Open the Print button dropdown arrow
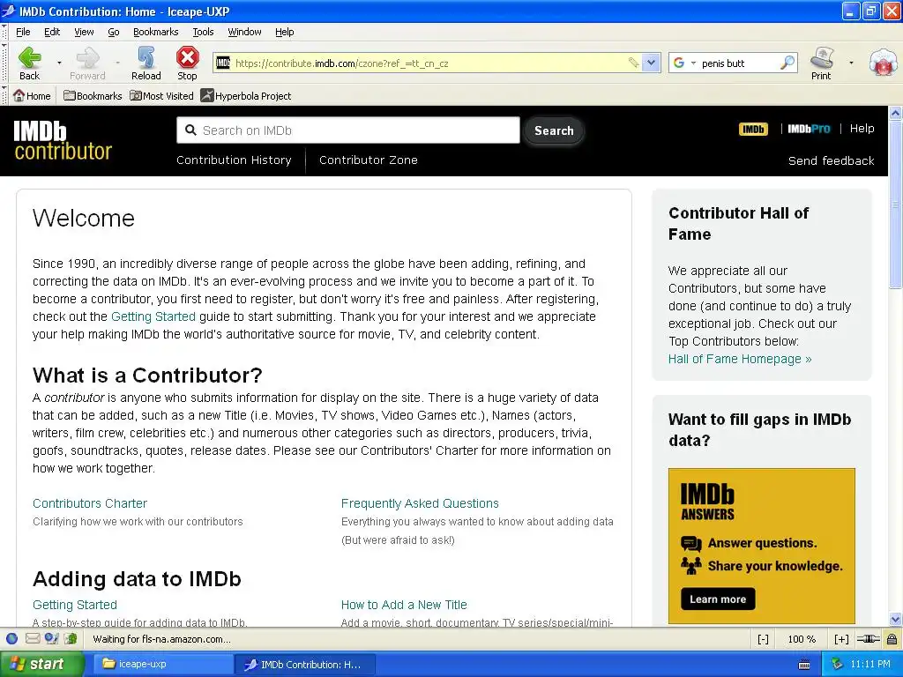The height and width of the screenshot is (677, 903). [x=851, y=63]
